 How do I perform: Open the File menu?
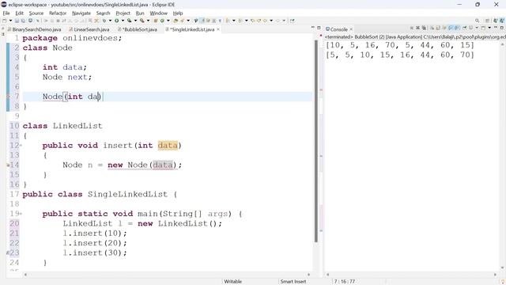click(x=6, y=13)
